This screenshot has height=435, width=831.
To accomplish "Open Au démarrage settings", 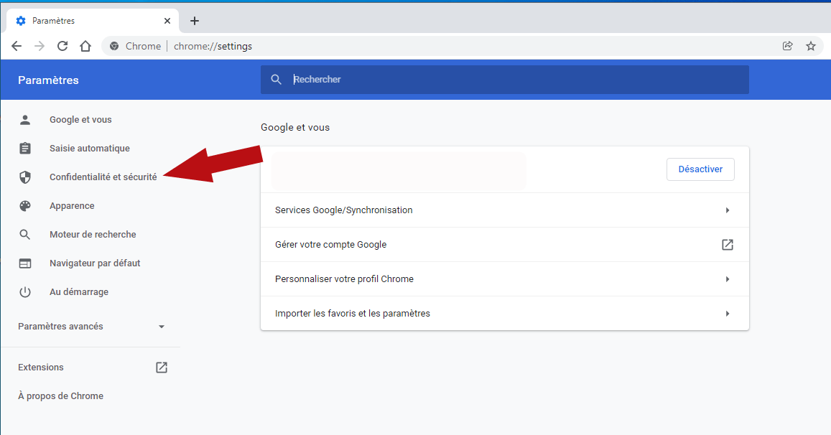I will pos(79,292).
